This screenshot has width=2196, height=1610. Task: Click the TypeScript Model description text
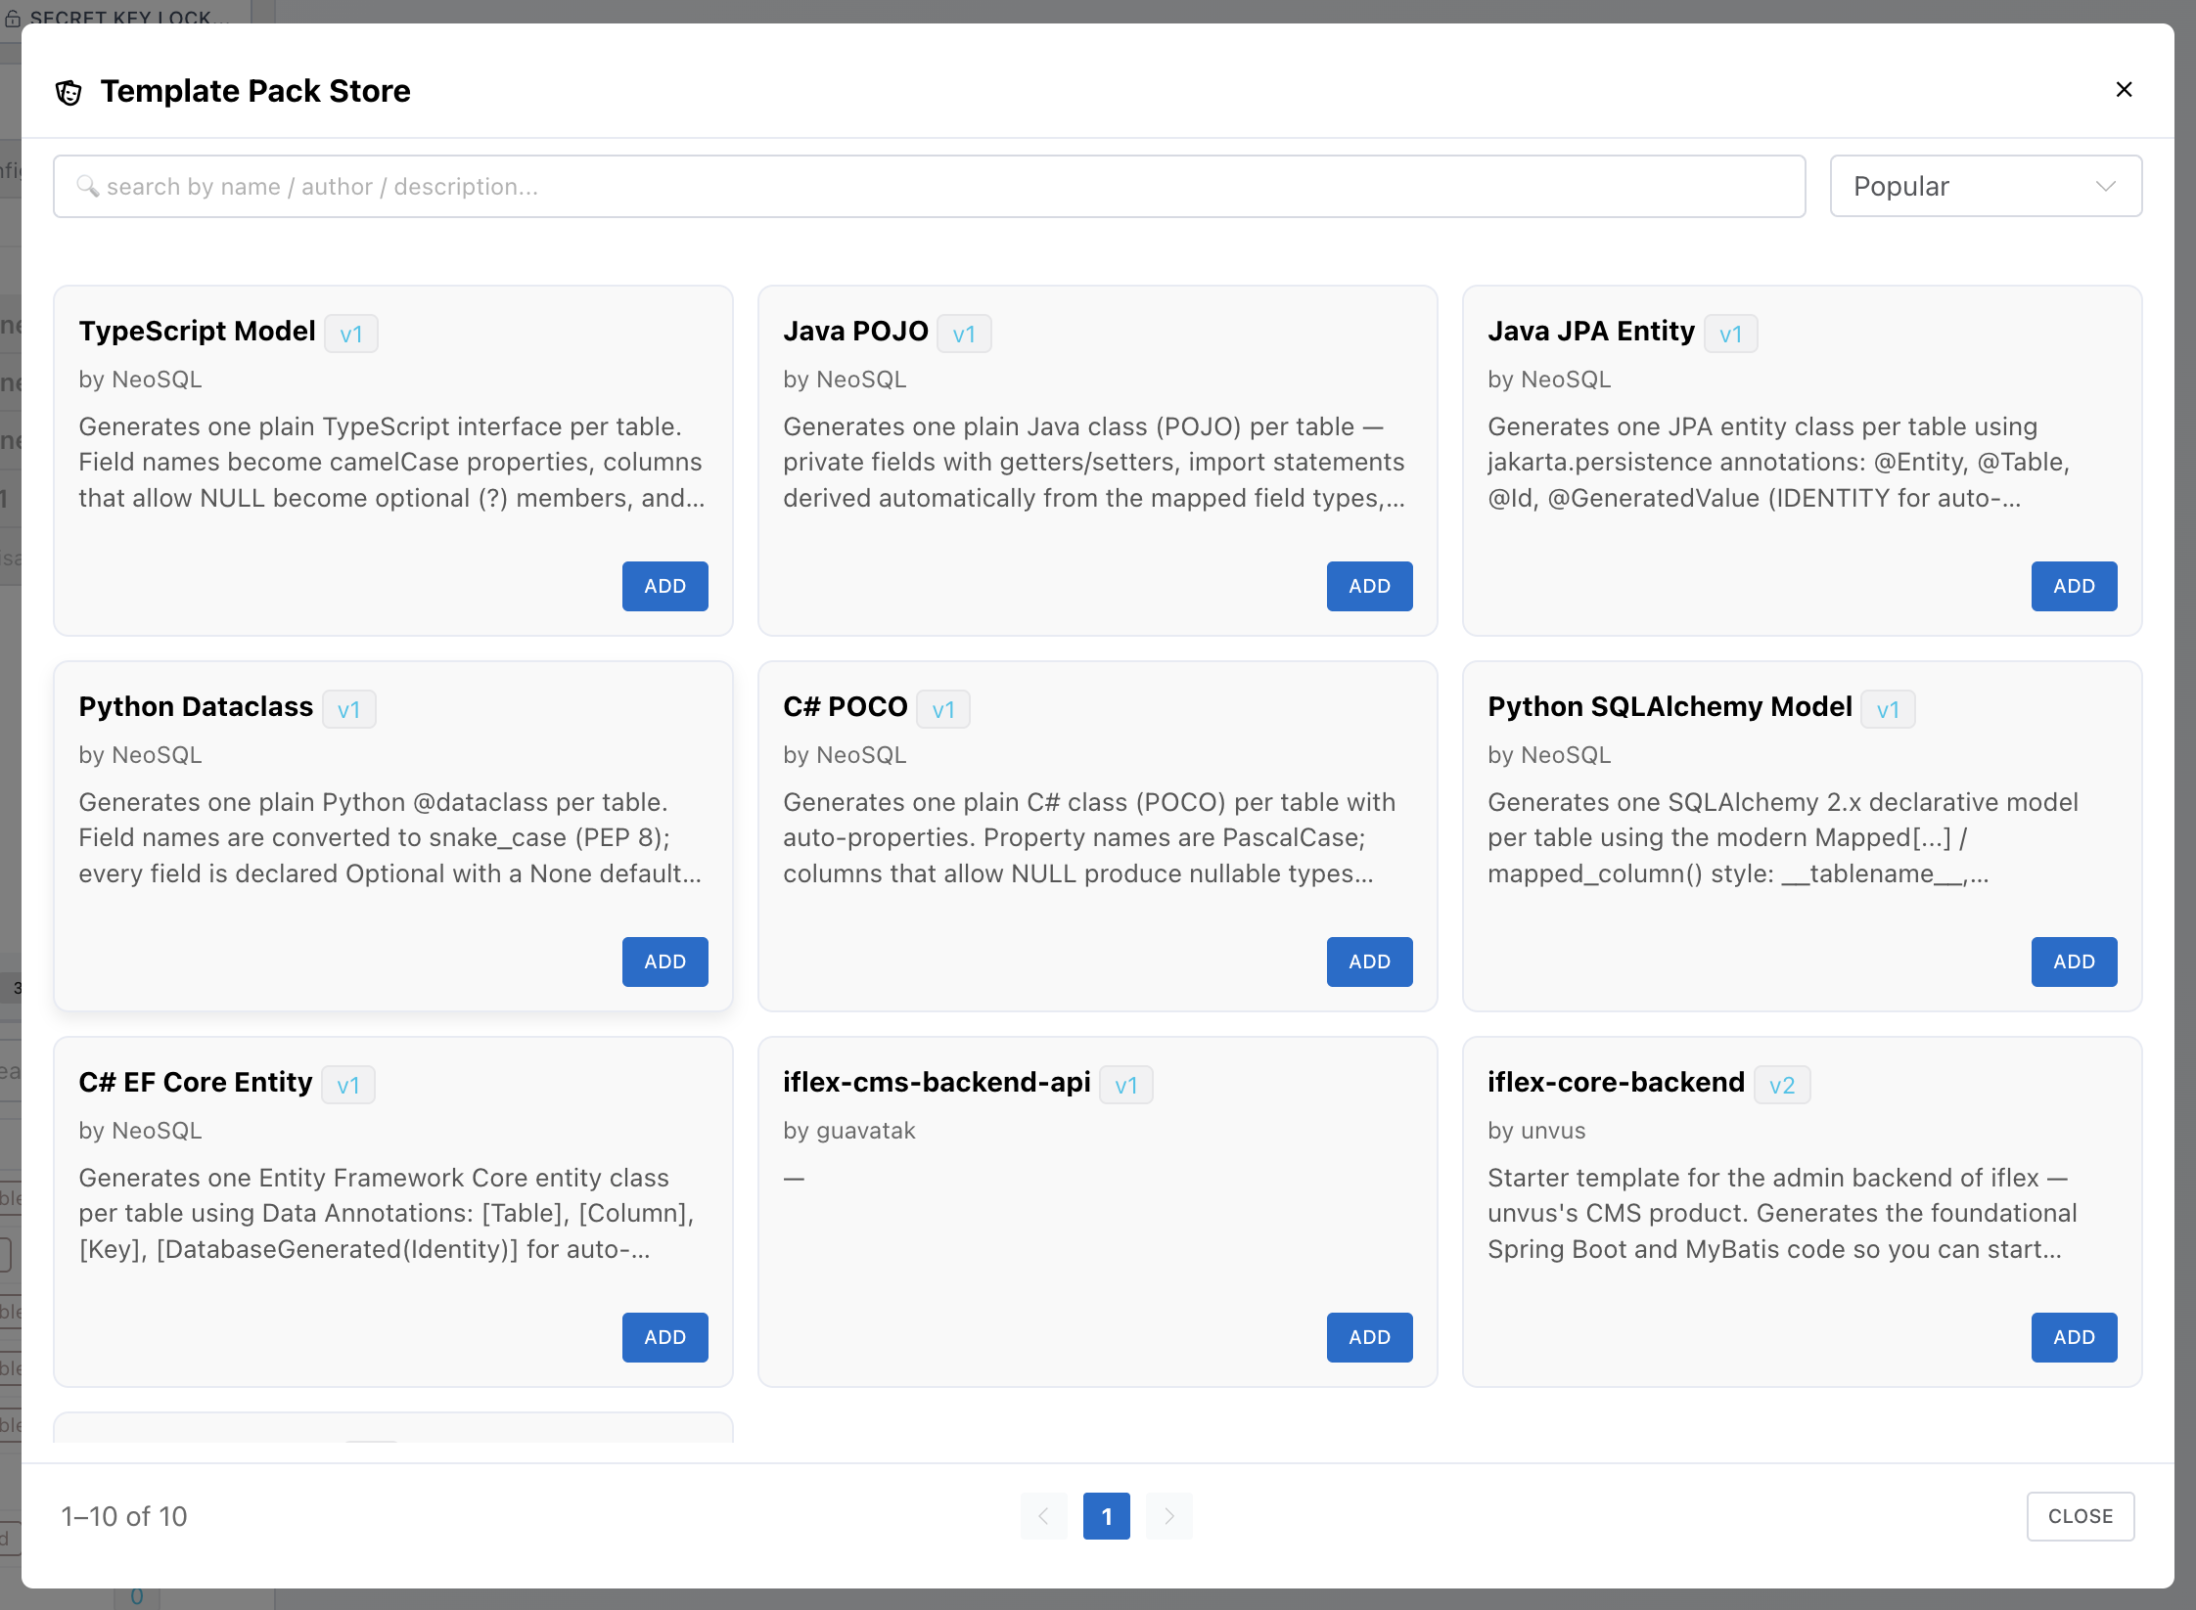[391, 462]
